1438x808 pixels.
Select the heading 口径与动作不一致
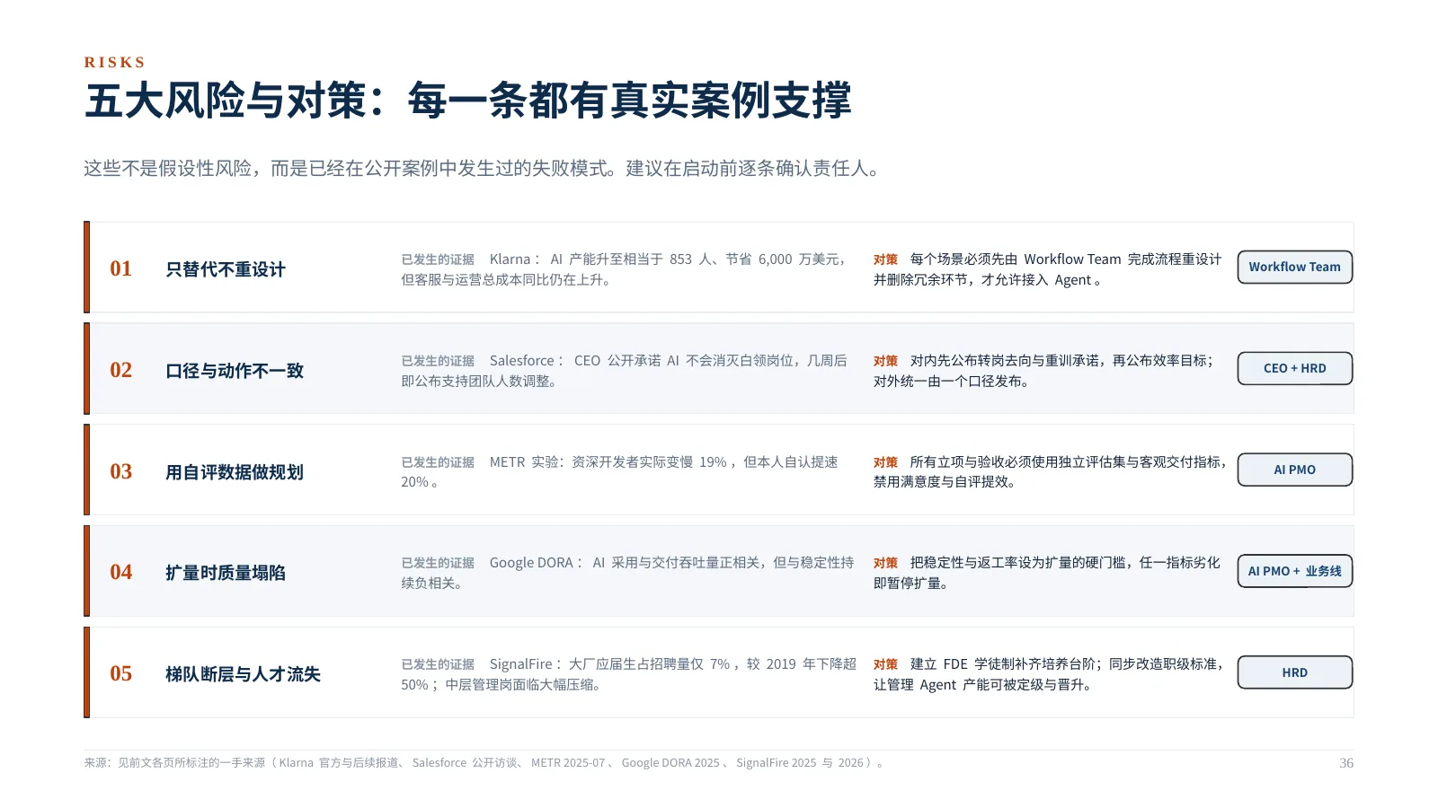click(235, 371)
